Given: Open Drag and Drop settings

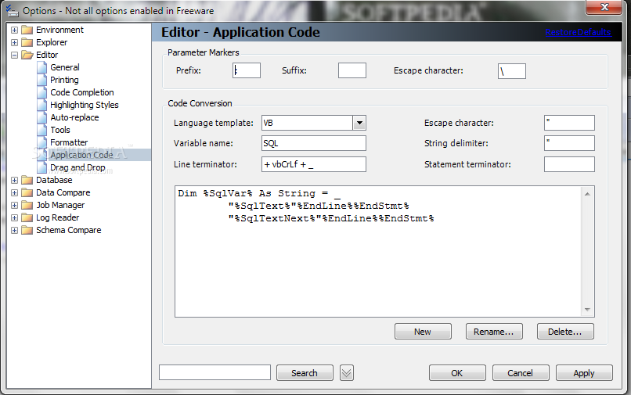Looking at the screenshot, I should [78, 167].
